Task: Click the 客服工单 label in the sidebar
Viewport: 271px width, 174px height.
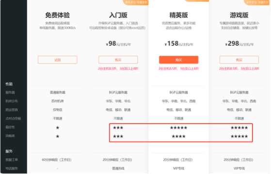Action: tap(12, 159)
